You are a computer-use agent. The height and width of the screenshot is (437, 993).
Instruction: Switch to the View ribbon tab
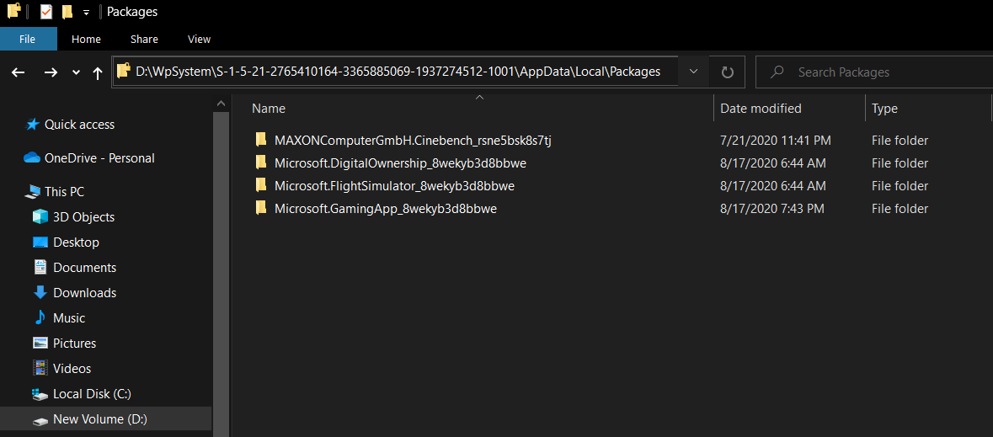tap(200, 40)
